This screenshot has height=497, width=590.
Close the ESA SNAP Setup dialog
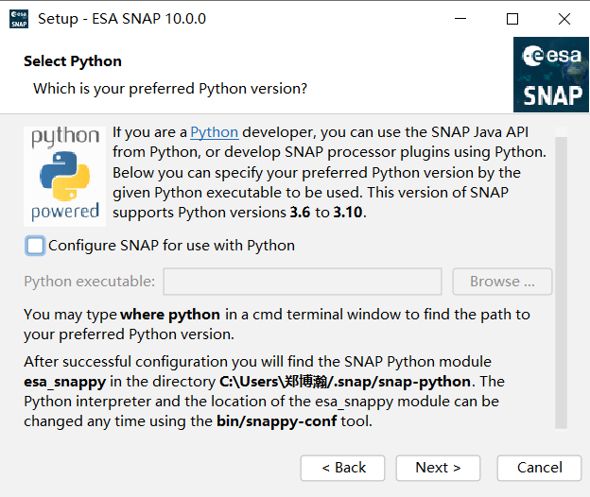564,19
